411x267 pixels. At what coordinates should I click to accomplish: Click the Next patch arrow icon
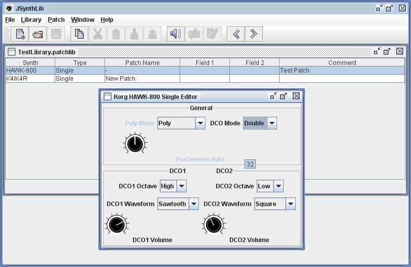[254, 34]
